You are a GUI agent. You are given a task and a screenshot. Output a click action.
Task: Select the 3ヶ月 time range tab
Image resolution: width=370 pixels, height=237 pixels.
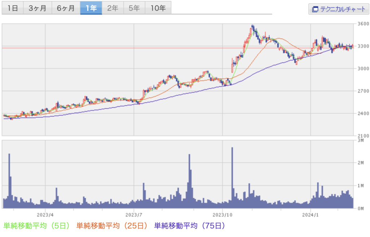click(38, 8)
